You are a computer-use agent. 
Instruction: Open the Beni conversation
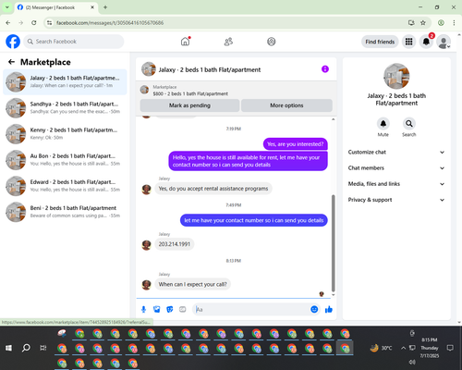pyautogui.click(x=65, y=212)
